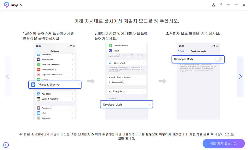Toggle the Developer Mode switch
The height and width of the screenshot is (150, 248).
point(218,59)
